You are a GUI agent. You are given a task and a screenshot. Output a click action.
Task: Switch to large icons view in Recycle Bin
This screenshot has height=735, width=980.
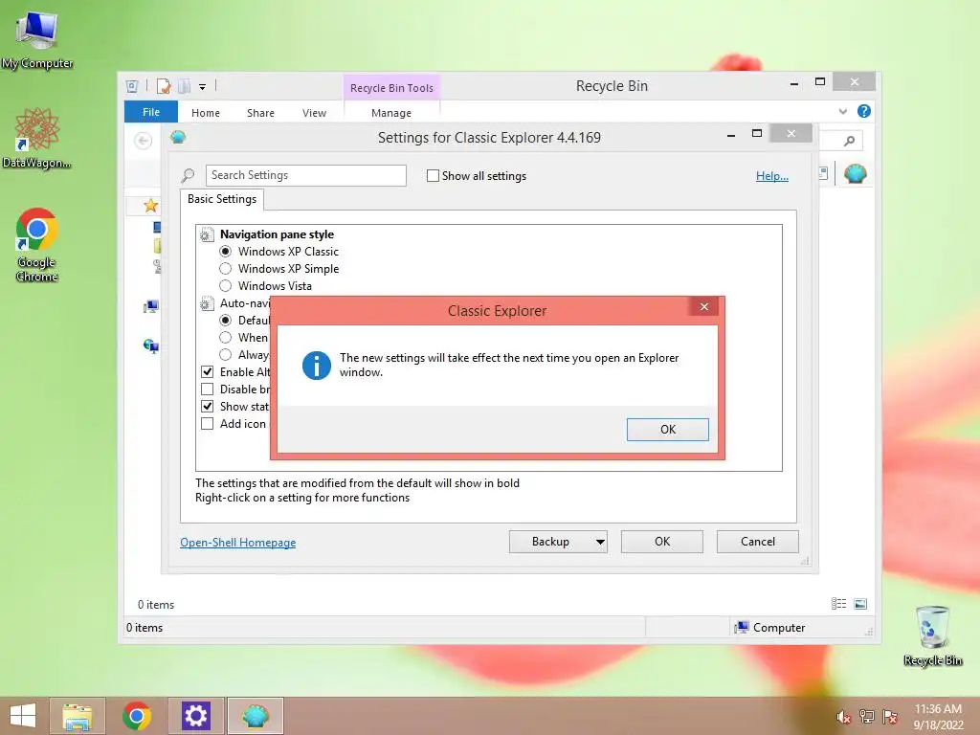pos(860,603)
